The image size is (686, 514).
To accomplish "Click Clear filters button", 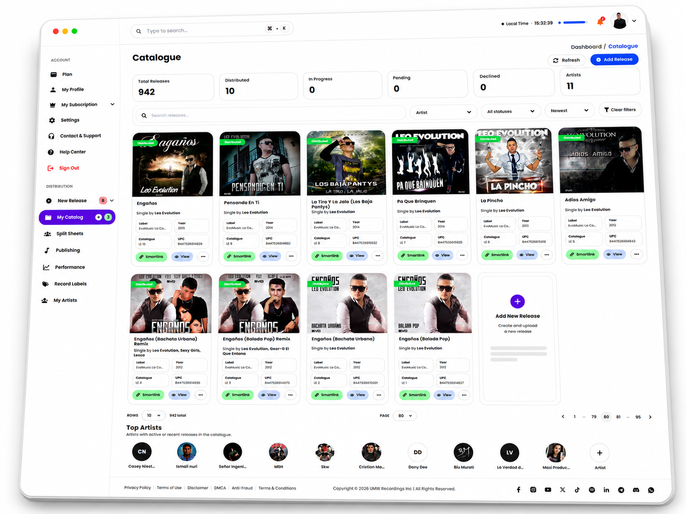I will pyautogui.click(x=620, y=110).
